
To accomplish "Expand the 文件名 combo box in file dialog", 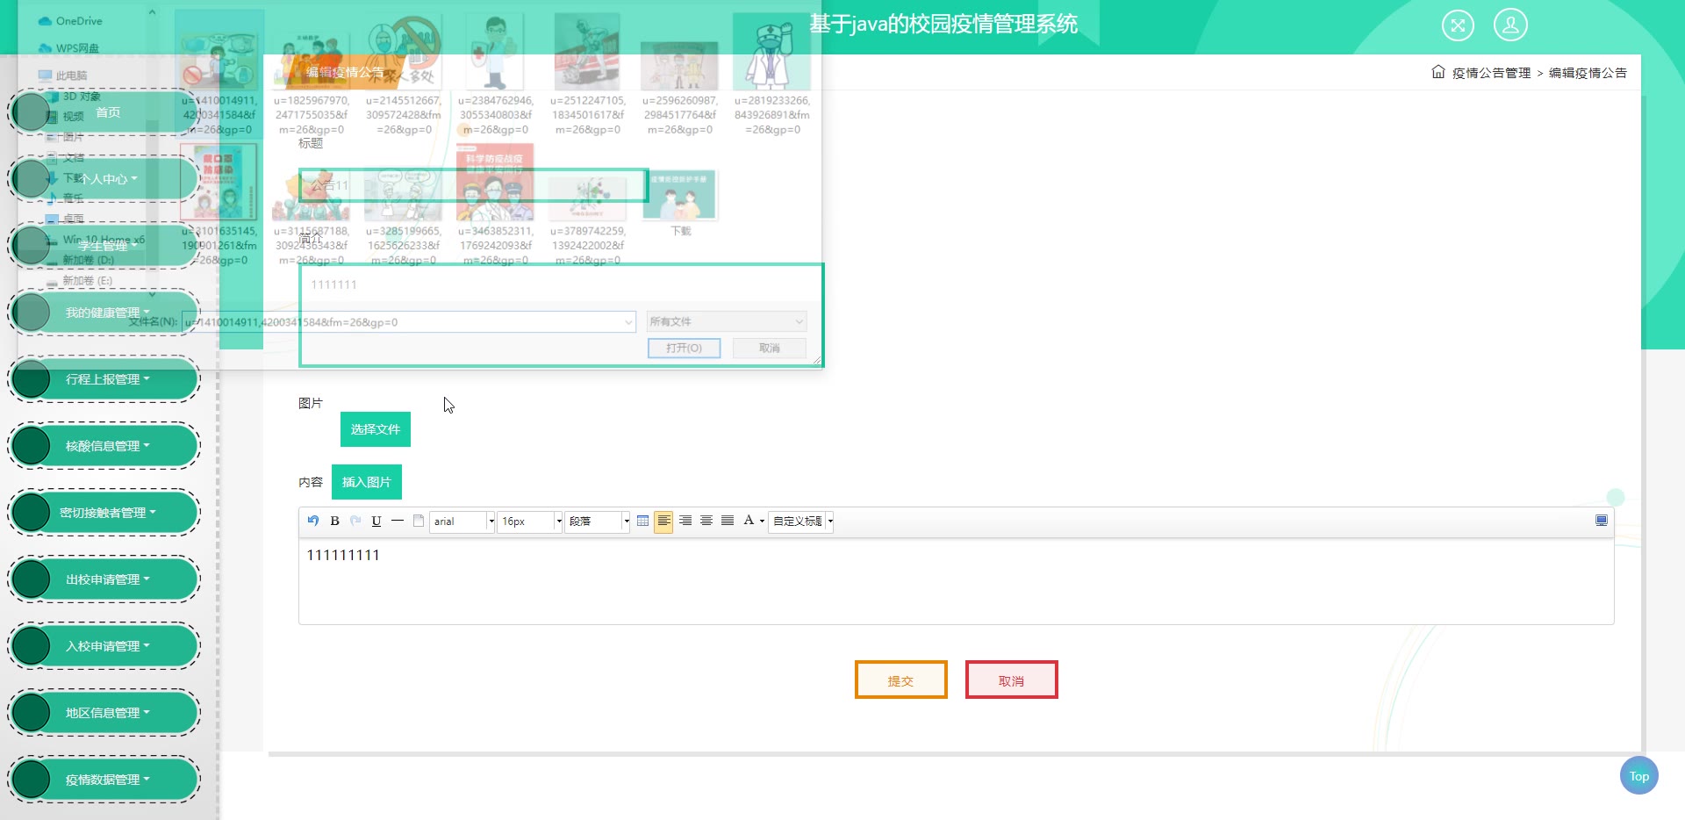I will pyautogui.click(x=628, y=322).
